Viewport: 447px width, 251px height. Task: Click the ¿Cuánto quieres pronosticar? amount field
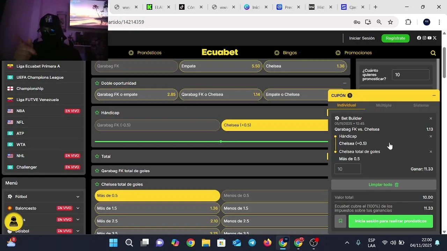click(x=411, y=75)
